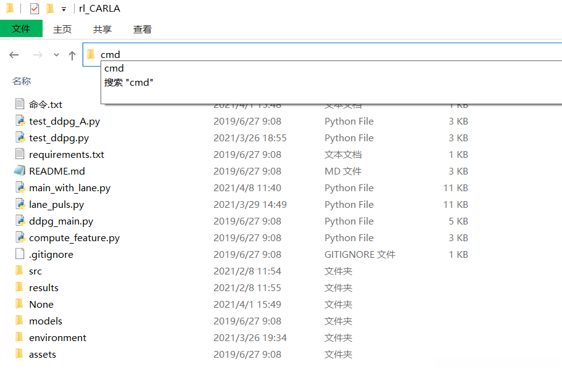Viewport: 562px width, 375px height.
Task: Select the README.md file icon
Action: [20, 171]
